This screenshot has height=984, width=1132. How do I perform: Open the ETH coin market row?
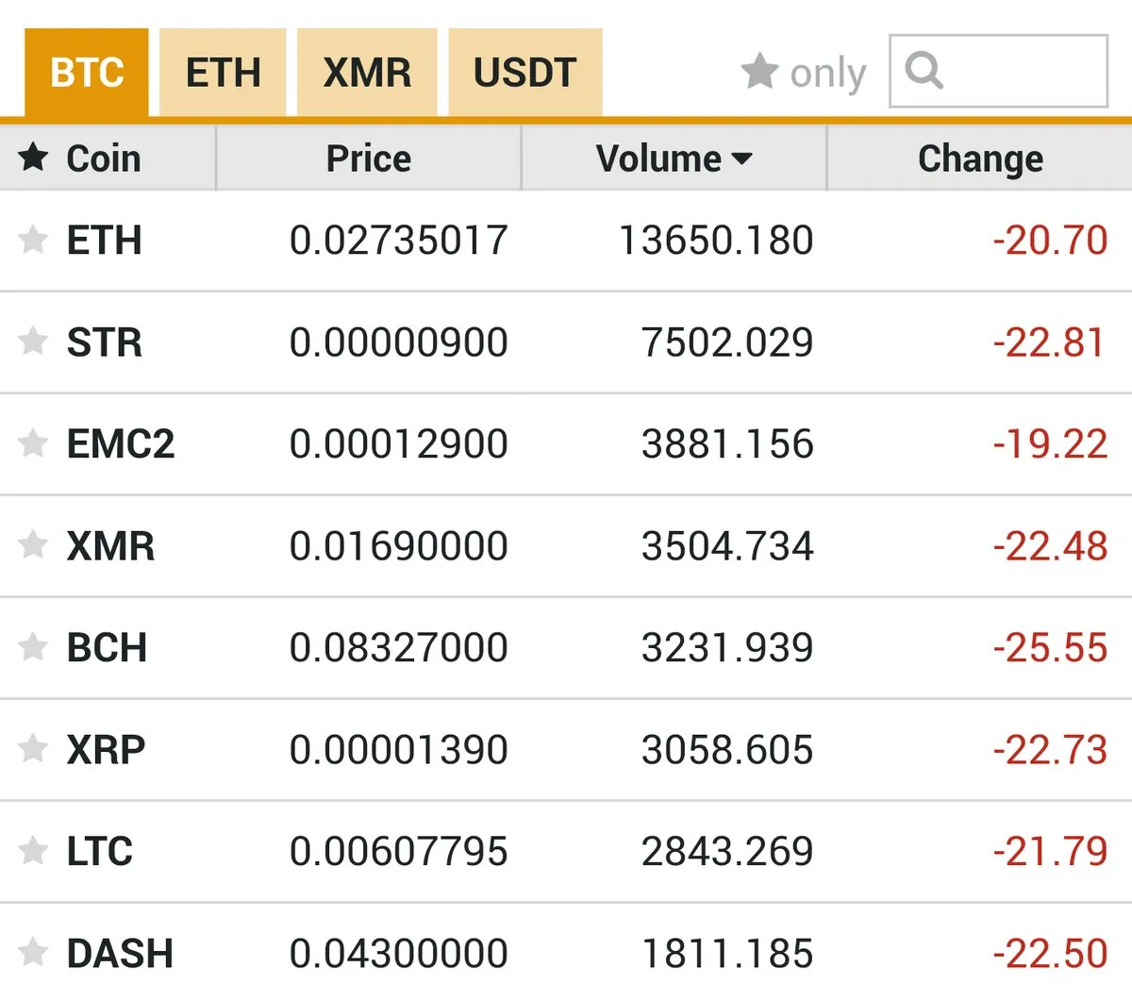point(566,241)
